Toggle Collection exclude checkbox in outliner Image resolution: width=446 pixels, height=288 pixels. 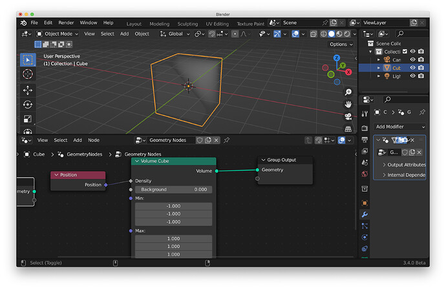(x=405, y=52)
